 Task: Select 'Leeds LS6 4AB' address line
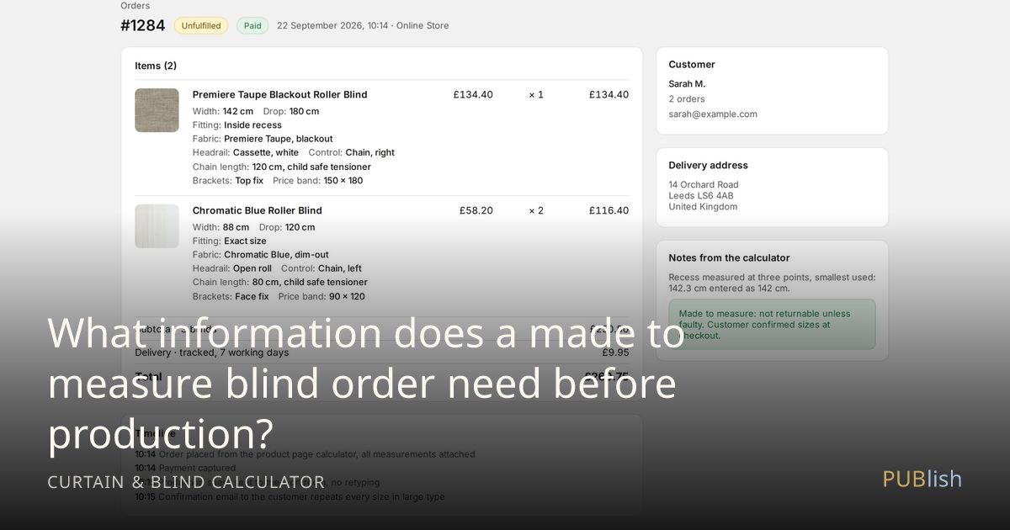click(x=701, y=195)
